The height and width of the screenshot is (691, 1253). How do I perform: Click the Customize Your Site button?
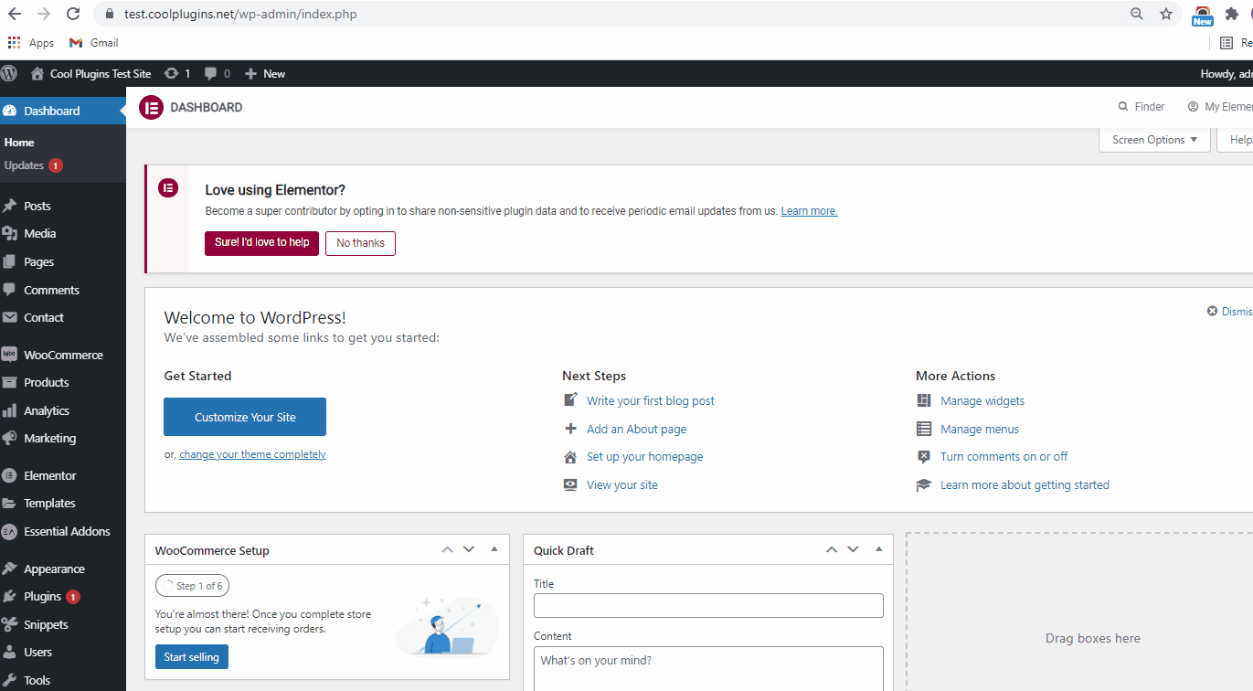pos(245,417)
